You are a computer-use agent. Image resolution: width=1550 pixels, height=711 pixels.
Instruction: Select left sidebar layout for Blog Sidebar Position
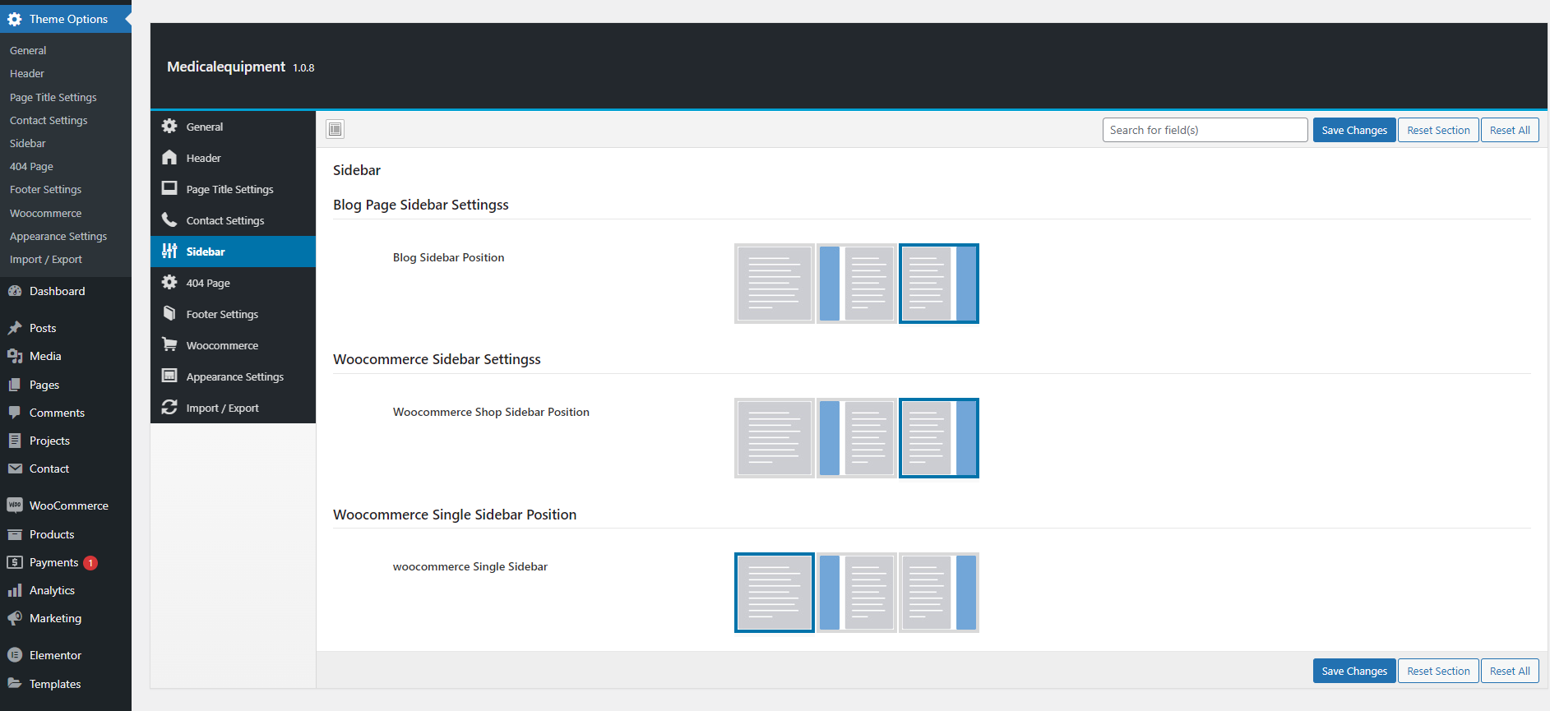point(856,284)
